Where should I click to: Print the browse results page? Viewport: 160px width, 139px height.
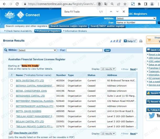point(141,41)
